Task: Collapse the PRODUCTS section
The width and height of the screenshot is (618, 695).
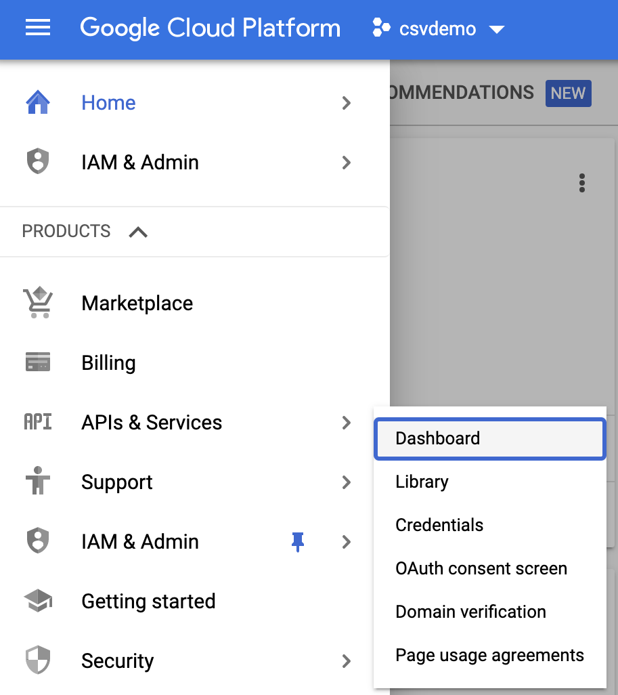Action: point(139,232)
